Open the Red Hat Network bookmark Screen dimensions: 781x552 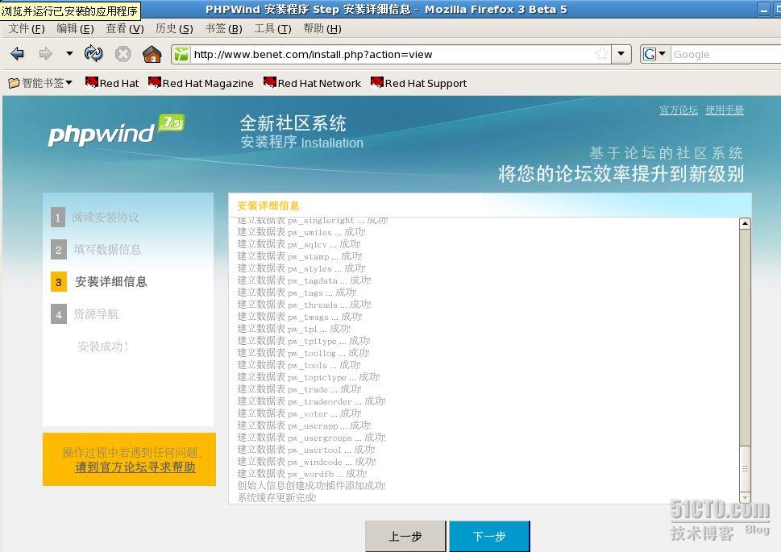313,83
